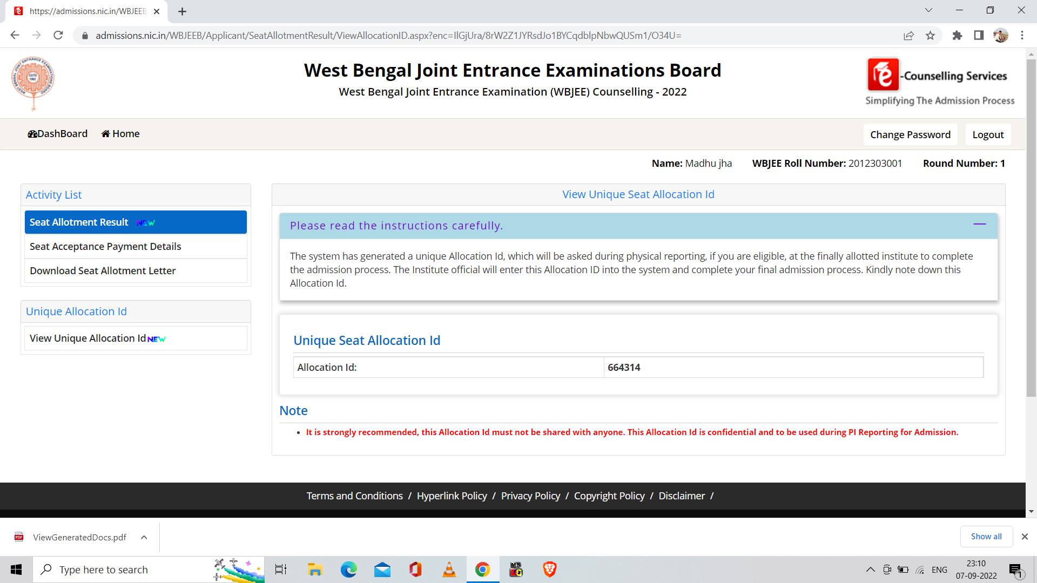The height and width of the screenshot is (583, 1037).
Task: Expand the ViewGeneratedDocs.pdf download options chevron
Action: point(144,537)
